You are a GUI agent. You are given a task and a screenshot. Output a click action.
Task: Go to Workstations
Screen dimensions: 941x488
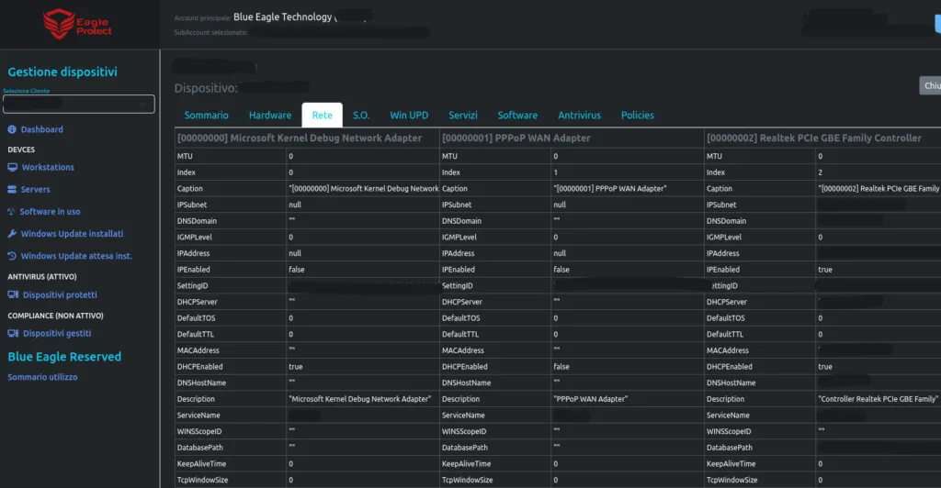pos(48,167)
